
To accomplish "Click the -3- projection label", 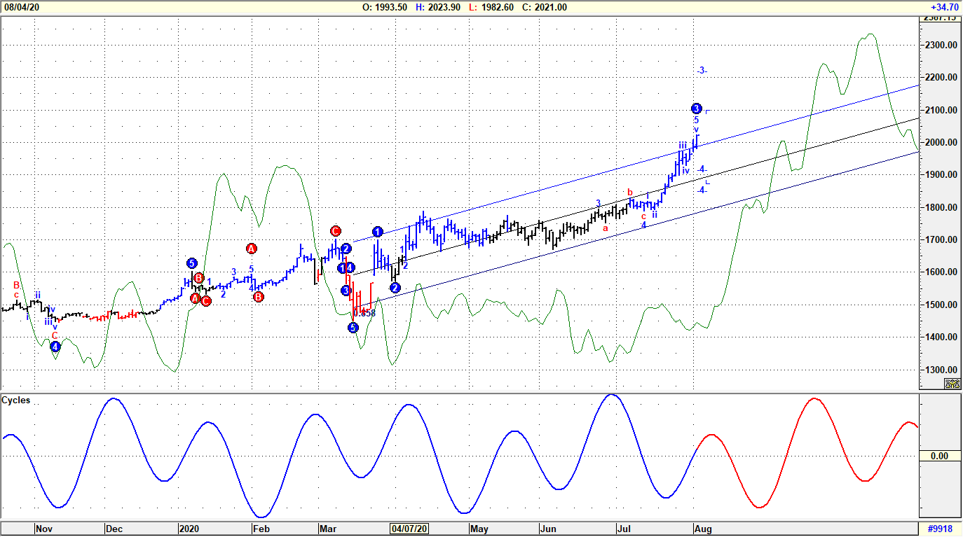I will 702,71.
